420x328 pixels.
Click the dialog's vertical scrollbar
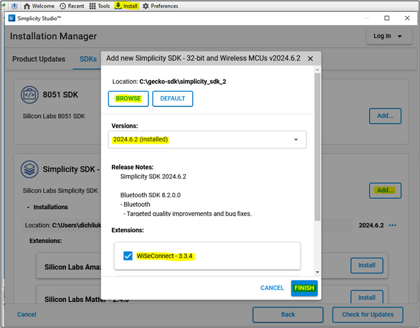tap(318, 148)
